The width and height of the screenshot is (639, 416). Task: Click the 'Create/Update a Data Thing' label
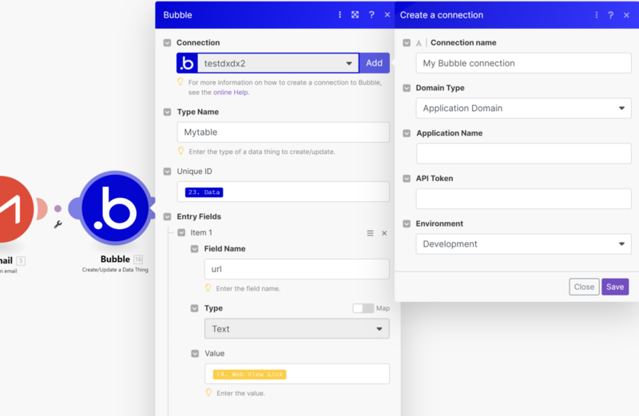pos(115,270)
